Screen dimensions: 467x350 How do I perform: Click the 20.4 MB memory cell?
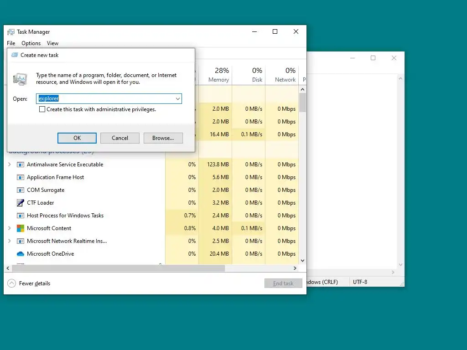[x=215, y=254]
